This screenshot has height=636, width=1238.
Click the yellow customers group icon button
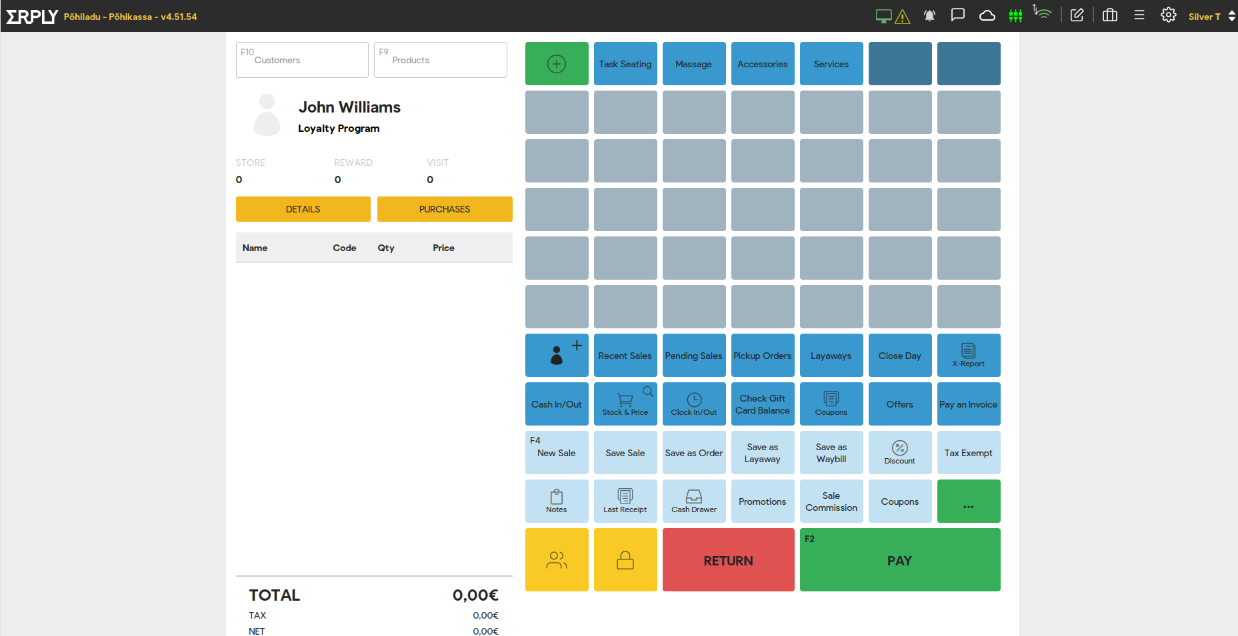[557, 560]
